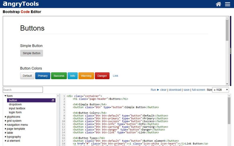The width and height of the screenshot is (234, 146).
Task: Click the Simple Button heading text
Action: [31, 46]
